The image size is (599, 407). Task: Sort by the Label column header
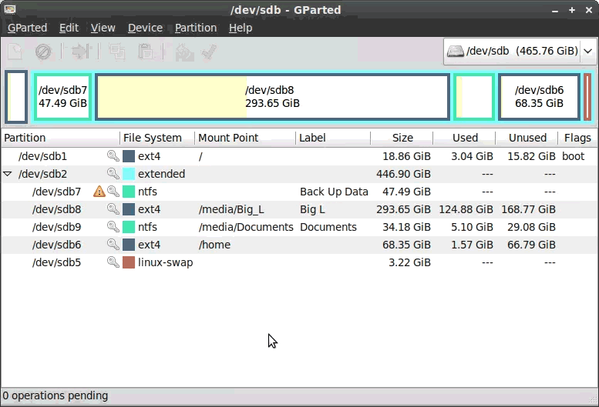coord(333,138)
